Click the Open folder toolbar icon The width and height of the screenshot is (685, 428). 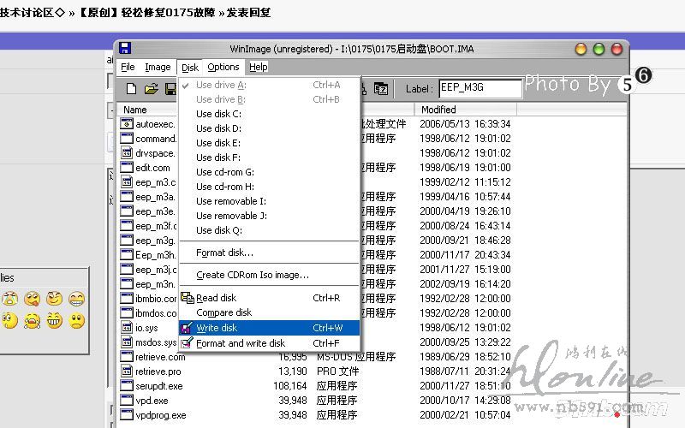(151, 88)
